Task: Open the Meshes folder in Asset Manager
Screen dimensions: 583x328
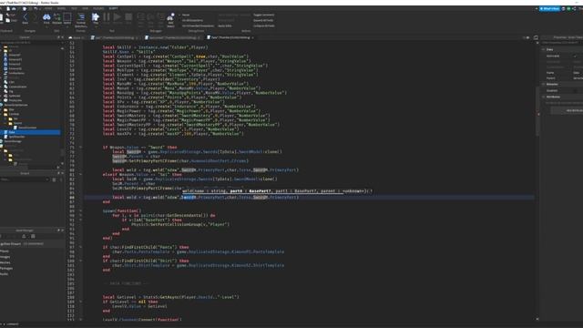Action: point(5,262)
